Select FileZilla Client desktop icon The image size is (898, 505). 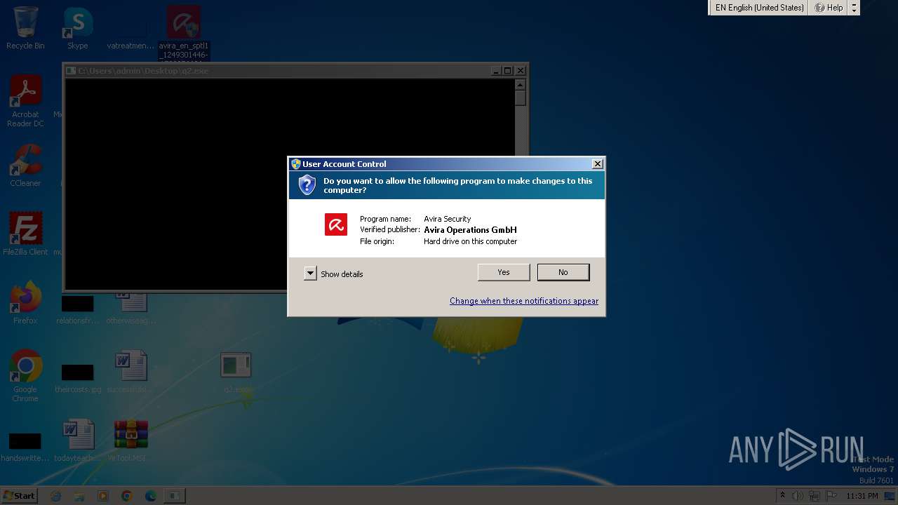[25, 234]
